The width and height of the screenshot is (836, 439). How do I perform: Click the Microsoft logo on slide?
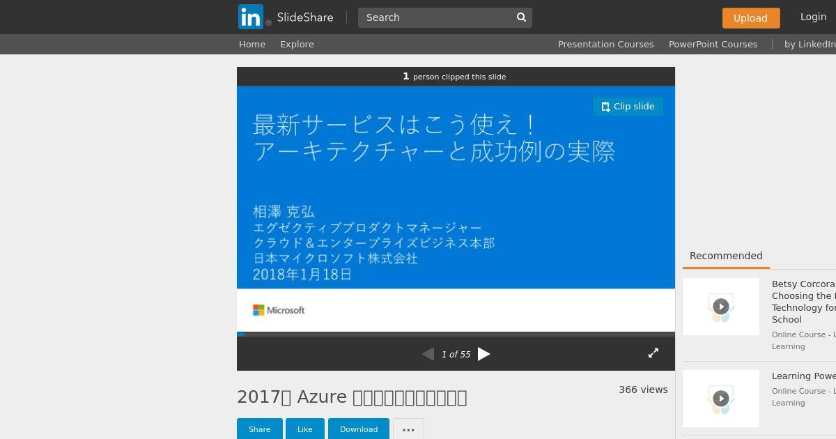coord(279,310)
